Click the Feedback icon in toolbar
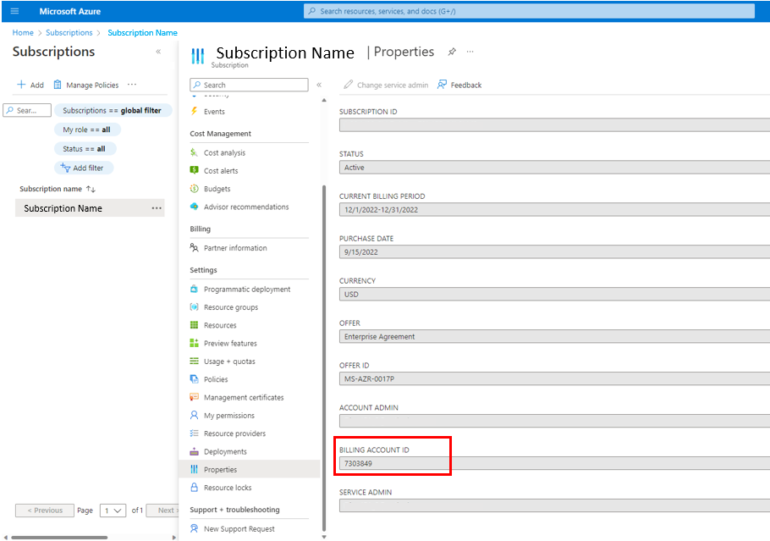Screen dimensions: 770x541 (443, 85)
